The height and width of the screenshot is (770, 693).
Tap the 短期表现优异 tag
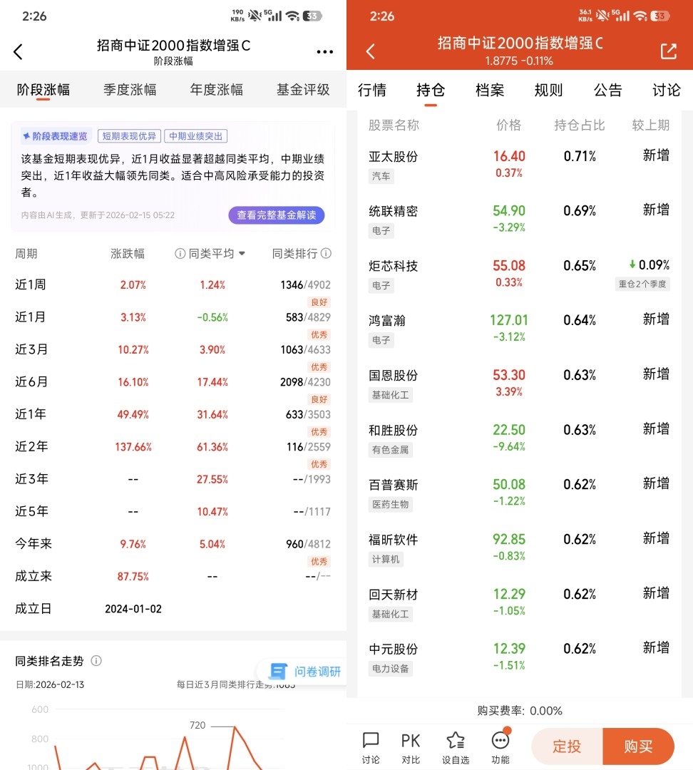129,136
